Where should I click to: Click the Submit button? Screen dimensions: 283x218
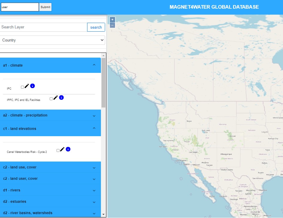46,7
